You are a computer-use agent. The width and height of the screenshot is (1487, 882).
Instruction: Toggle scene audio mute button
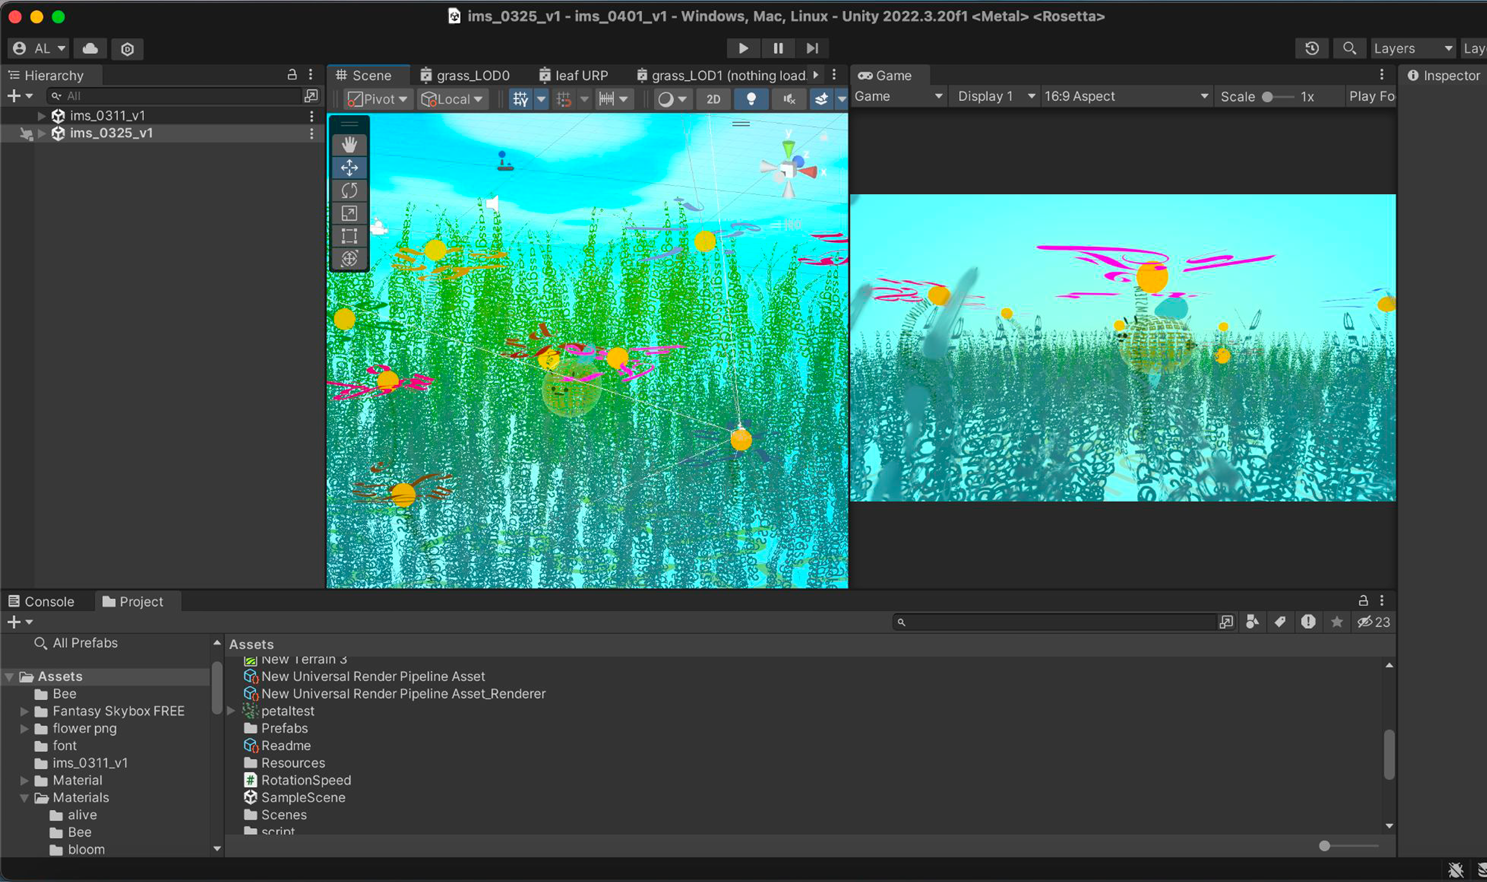click(x=788, y=99)
